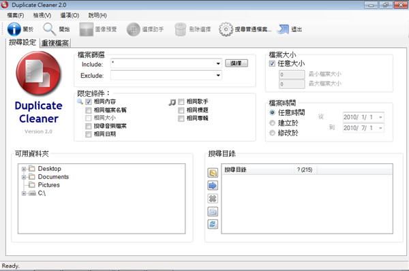409x271 pixels.
Task: Open 圖像預覽 image preview from toolbar
Action: pyautogui.click(x=98, y=29)
